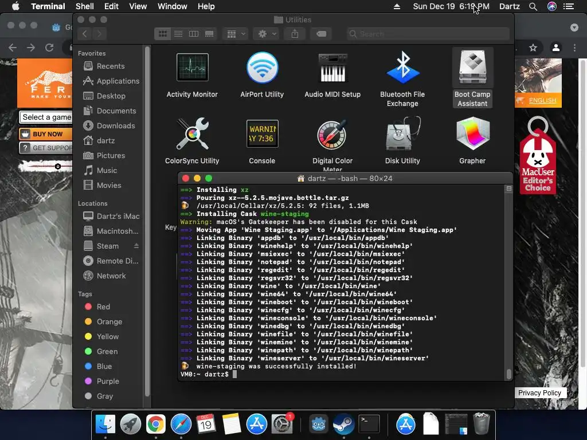Image resolution: width=587 pixels, height=440 pixels.
Task: Click GET SUPPORT button in browser
Action: pos(45,148)
